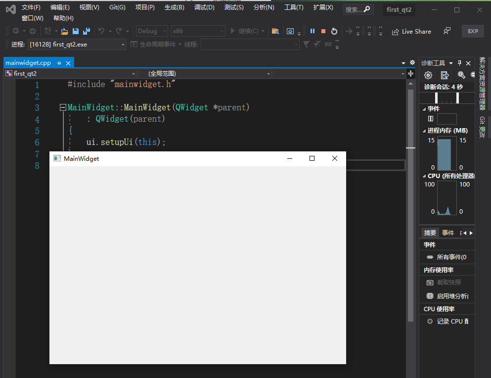Collapse the Events section in diagnostics
Image resolution: width=491 pixels, height=378 pixels.
424,109
